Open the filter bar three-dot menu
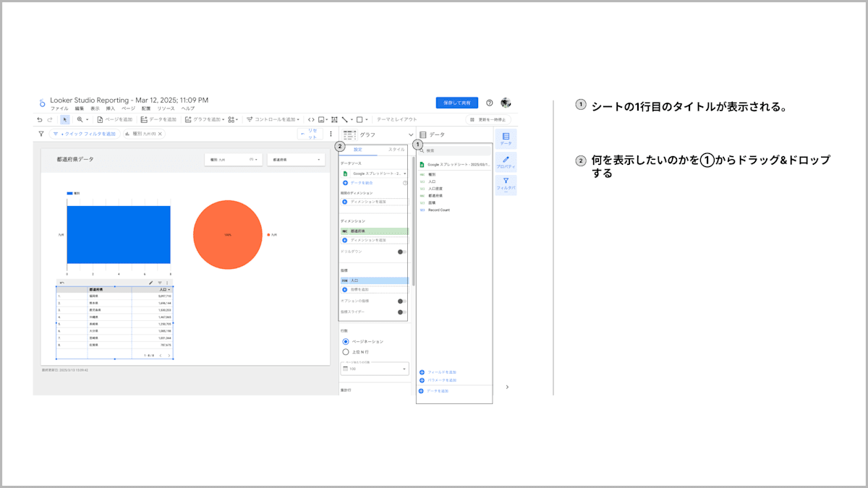 coord(331,134)
